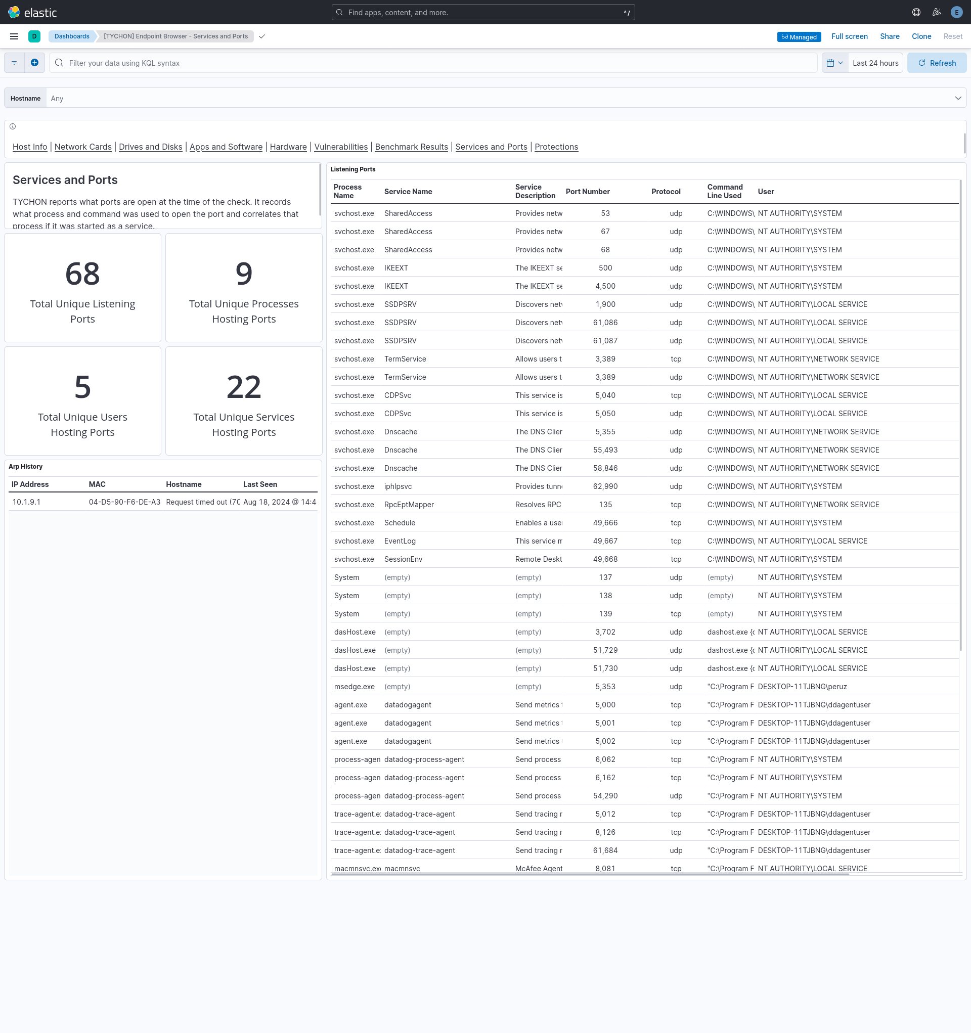Open the Protections link
Viewport: 971px width, 1033px height.
[x=556, y=147]
